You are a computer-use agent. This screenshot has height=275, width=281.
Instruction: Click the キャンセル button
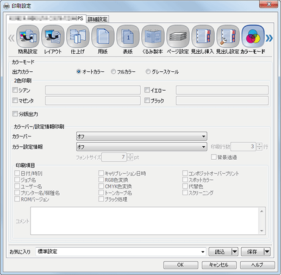(219, 265)
